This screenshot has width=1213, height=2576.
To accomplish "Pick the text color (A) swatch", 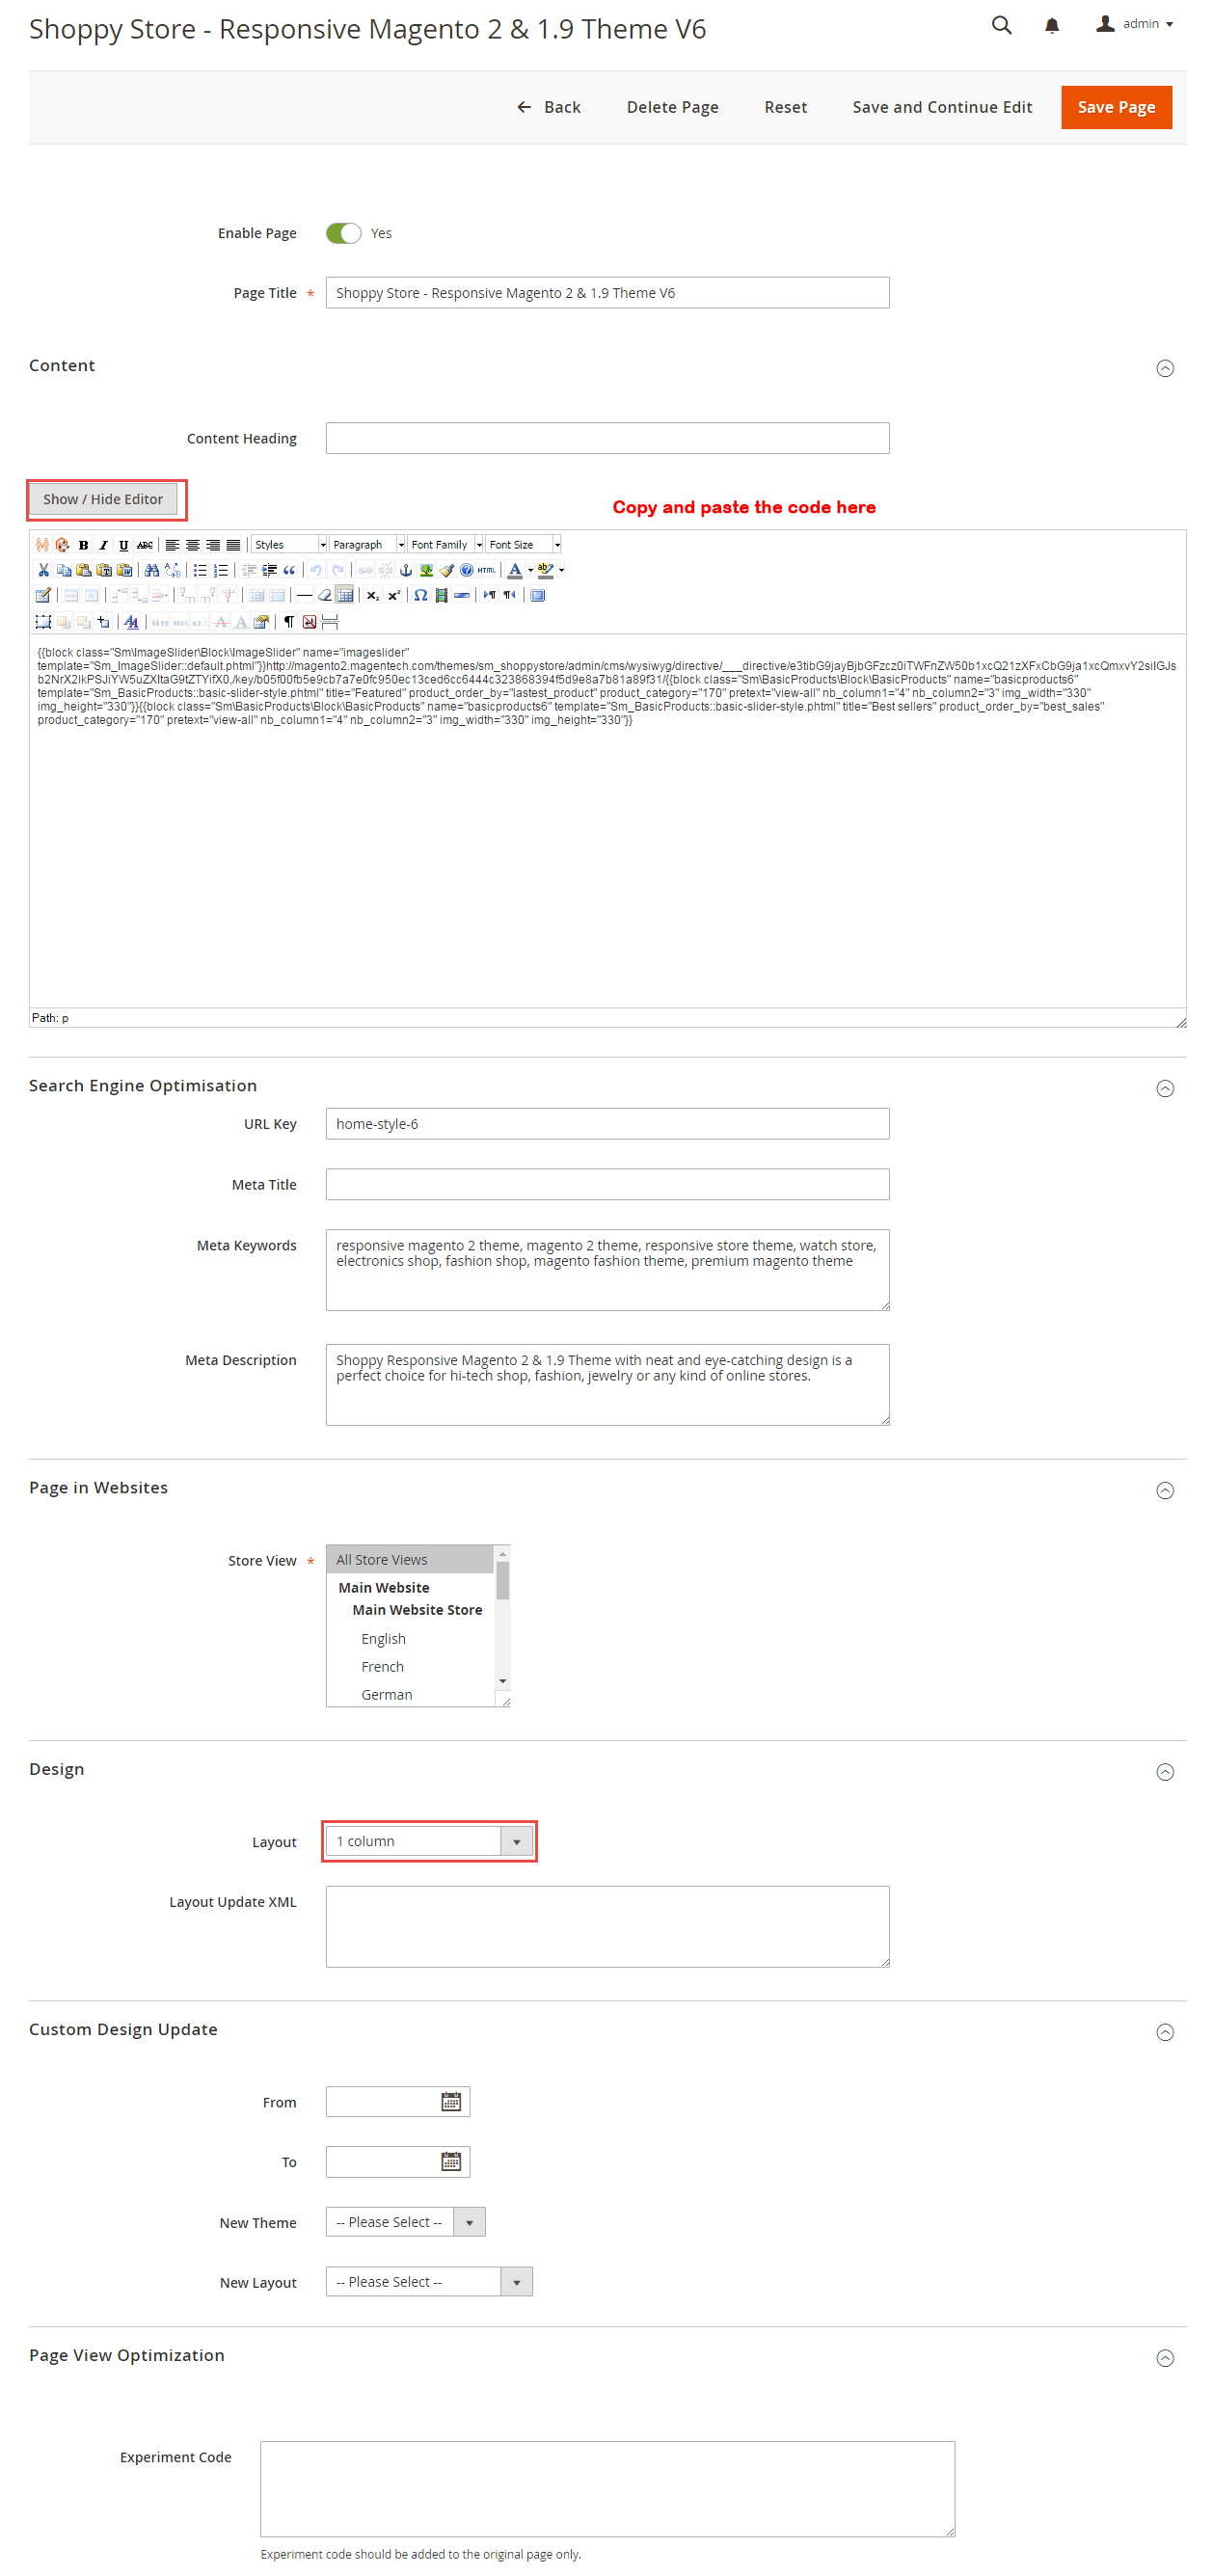I will pos(515,570).
